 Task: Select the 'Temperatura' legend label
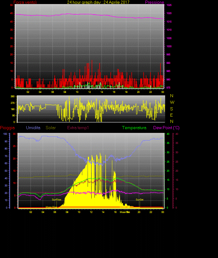(134, 128)
